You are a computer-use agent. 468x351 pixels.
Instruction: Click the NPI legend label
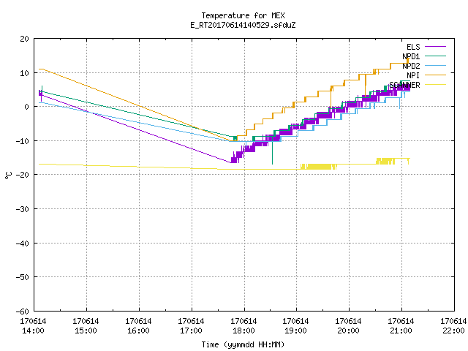click(x=413, y=75)
